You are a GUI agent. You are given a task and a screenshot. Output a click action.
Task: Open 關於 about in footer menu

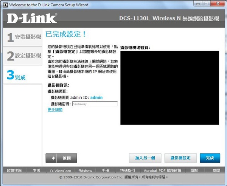(194, 170)
